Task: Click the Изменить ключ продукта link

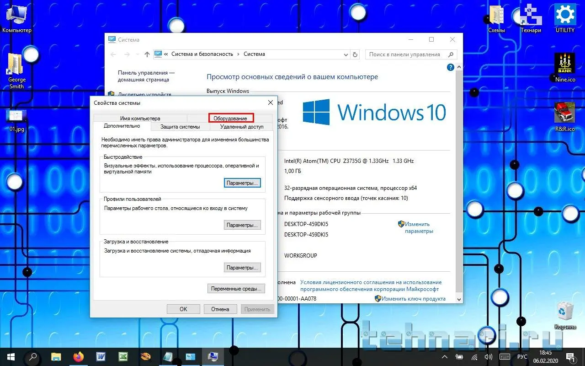Action: pos(413,299)
